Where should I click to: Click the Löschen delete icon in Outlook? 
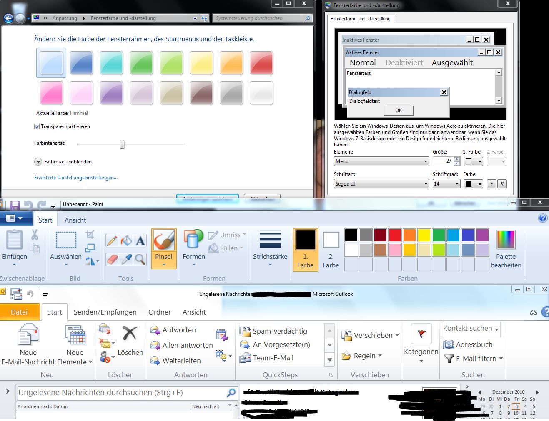click(x=130, y=340)
